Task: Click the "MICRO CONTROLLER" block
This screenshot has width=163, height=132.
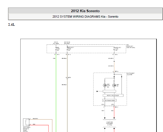Action: point(113,95)
